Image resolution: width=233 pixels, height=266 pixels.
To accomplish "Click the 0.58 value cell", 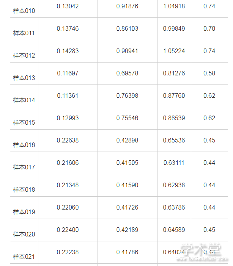I will pyautogui.click(x=209, y=73).
